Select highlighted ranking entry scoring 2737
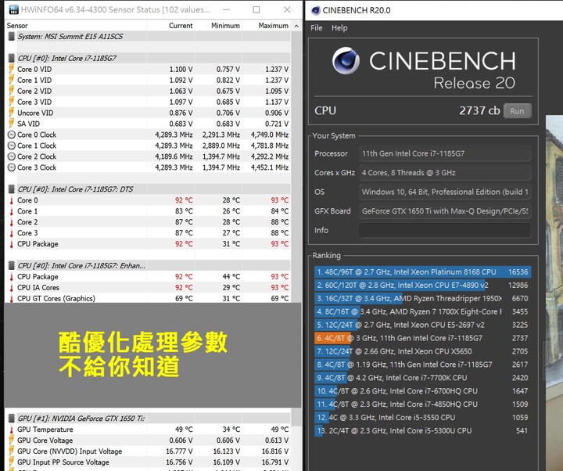The height and width of the screenshot is (471, 563). coord(422,338)
